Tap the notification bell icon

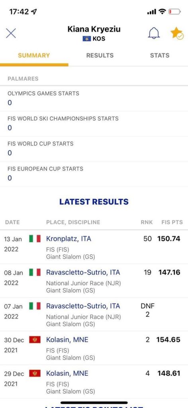coord(154,33)
